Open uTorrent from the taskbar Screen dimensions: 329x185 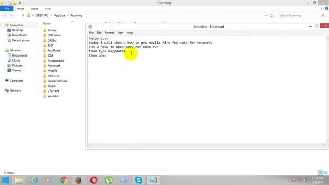108,180
